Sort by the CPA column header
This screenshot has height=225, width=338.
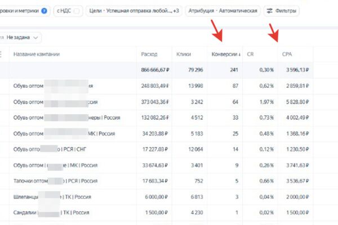pyautogui.click(x=287, y=54)
